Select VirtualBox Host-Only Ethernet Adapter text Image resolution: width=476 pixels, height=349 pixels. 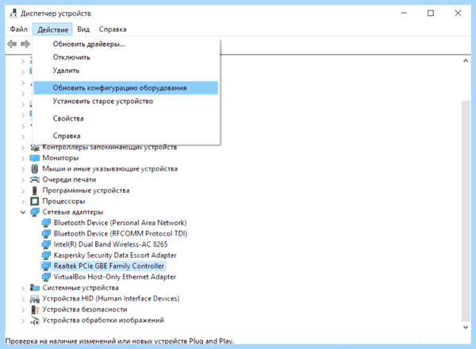point(115,277)
